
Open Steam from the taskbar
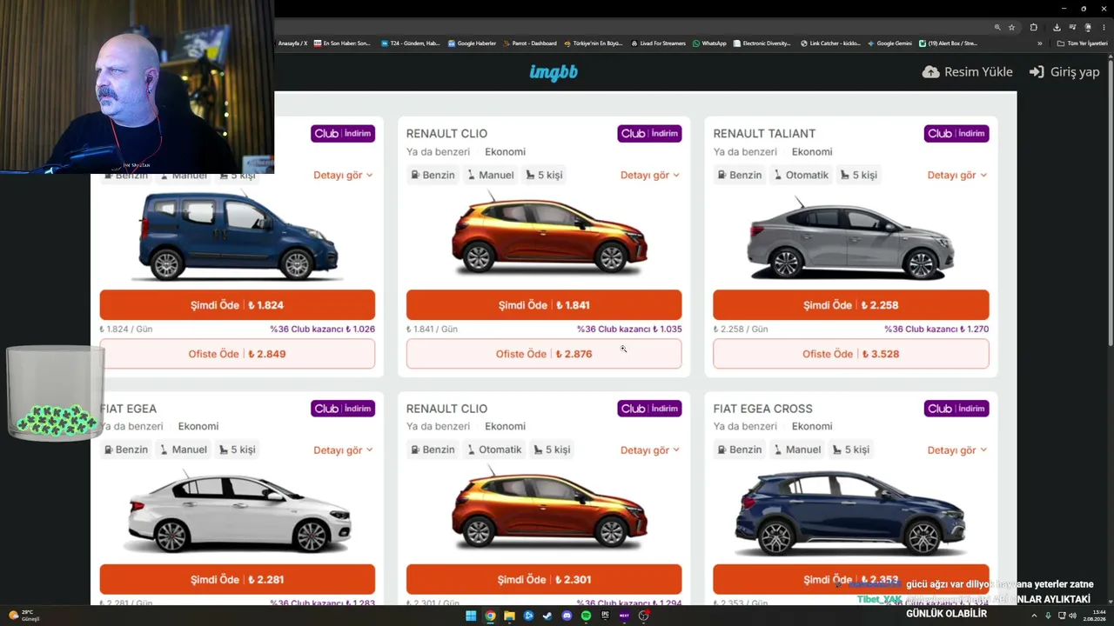click(547, 616)
